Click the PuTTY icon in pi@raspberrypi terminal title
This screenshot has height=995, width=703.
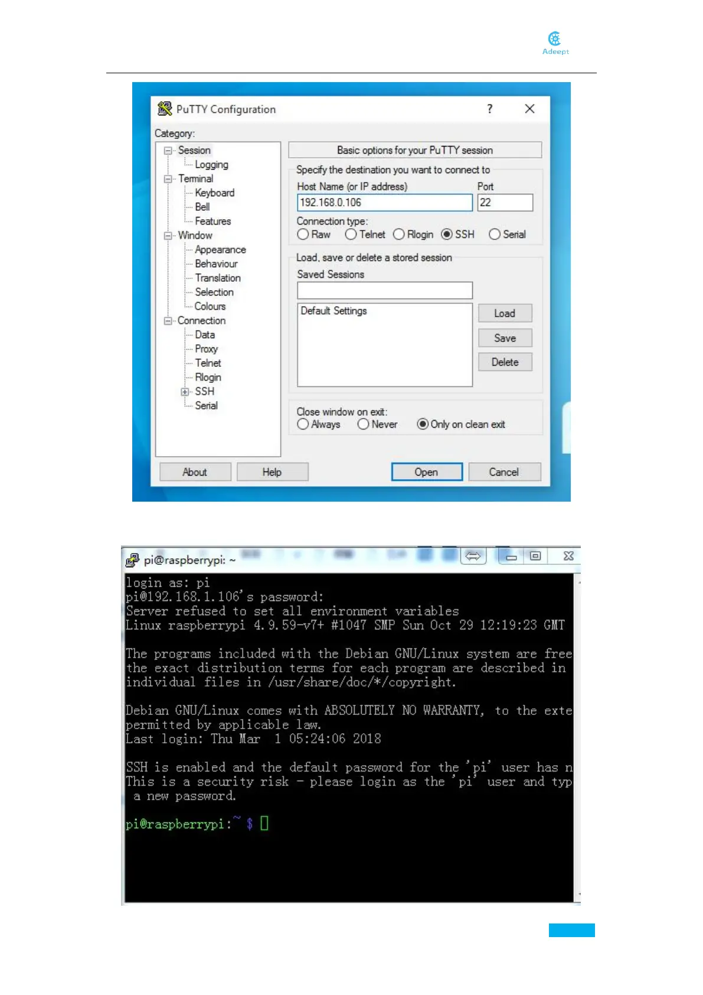tap(133, 560)
